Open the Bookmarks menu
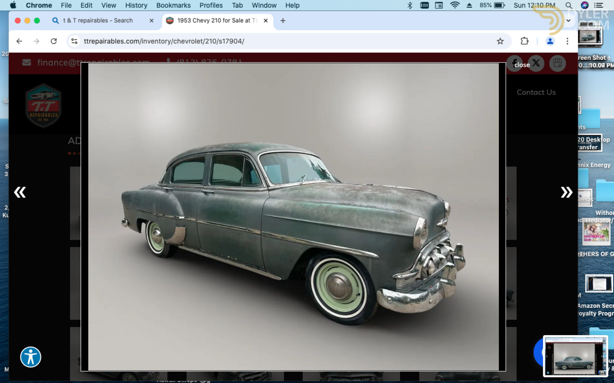This screenshot has width=614, height=383. click(173, 5)
